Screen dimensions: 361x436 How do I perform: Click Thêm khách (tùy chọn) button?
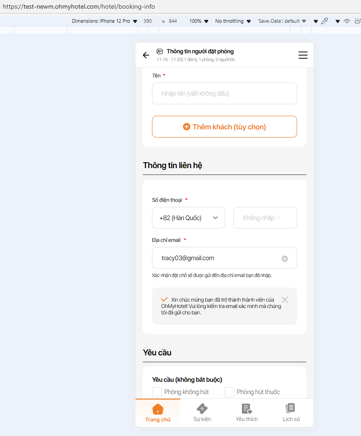(225, 127)
